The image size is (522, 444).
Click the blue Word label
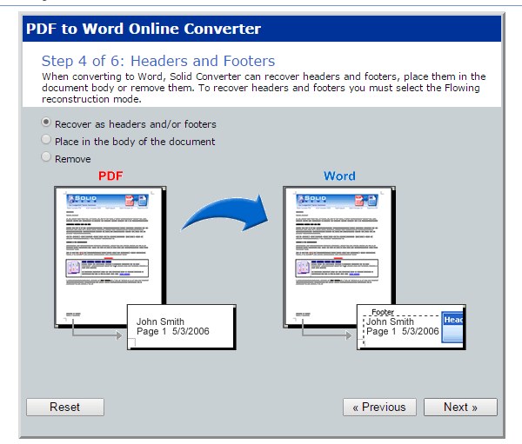[x=339, y=176]
